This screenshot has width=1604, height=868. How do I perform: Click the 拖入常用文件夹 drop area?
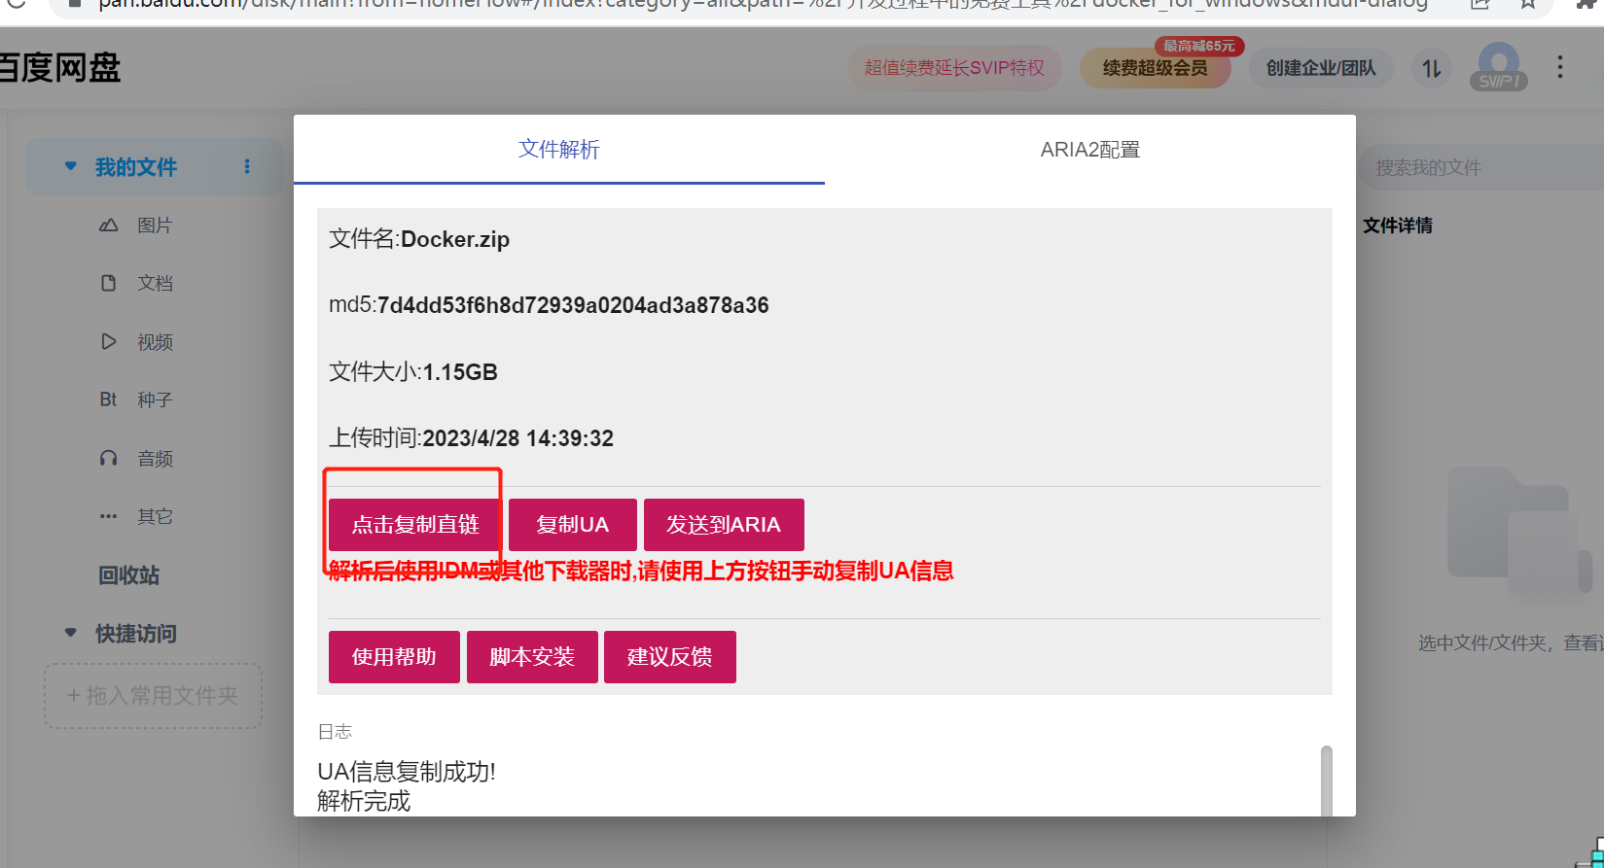[153, 696]
